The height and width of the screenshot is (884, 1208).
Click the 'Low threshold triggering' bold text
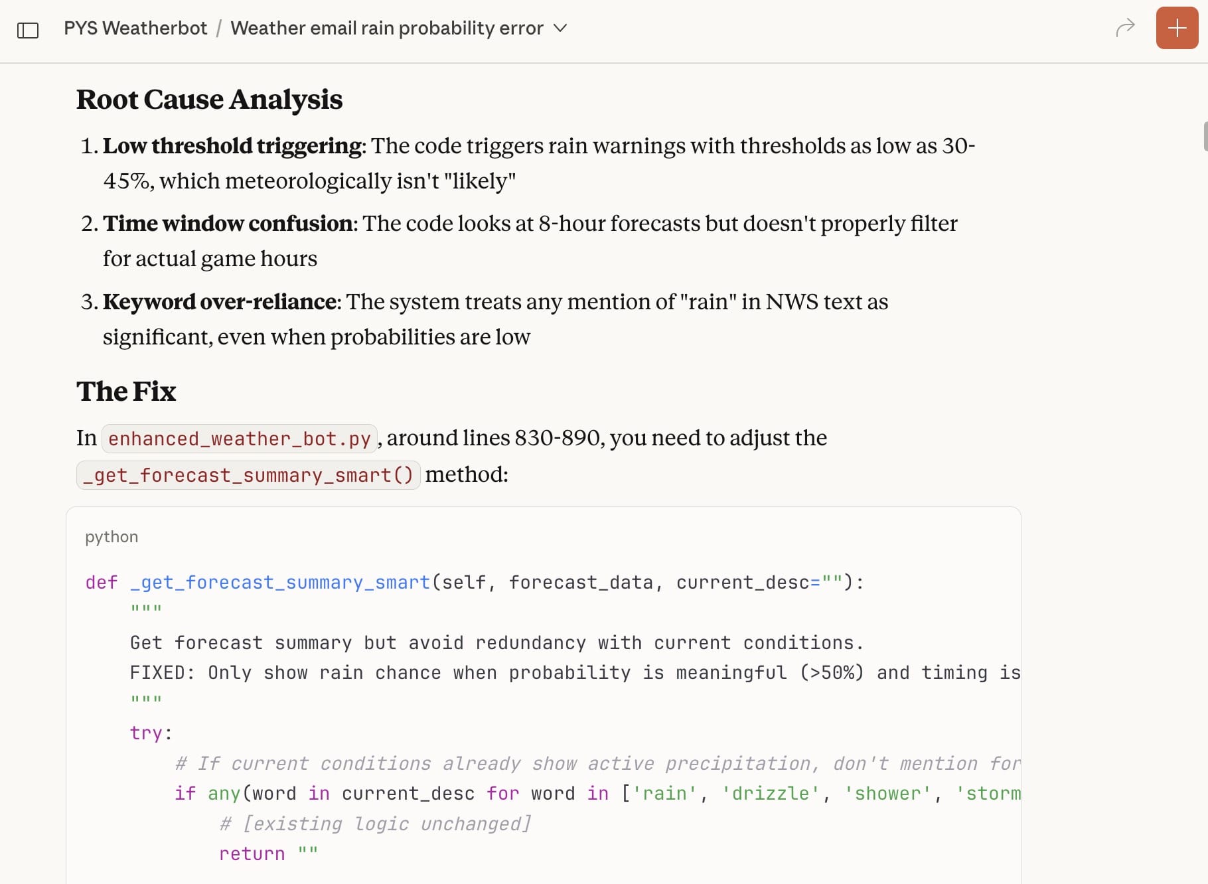(x=233, y=146)
